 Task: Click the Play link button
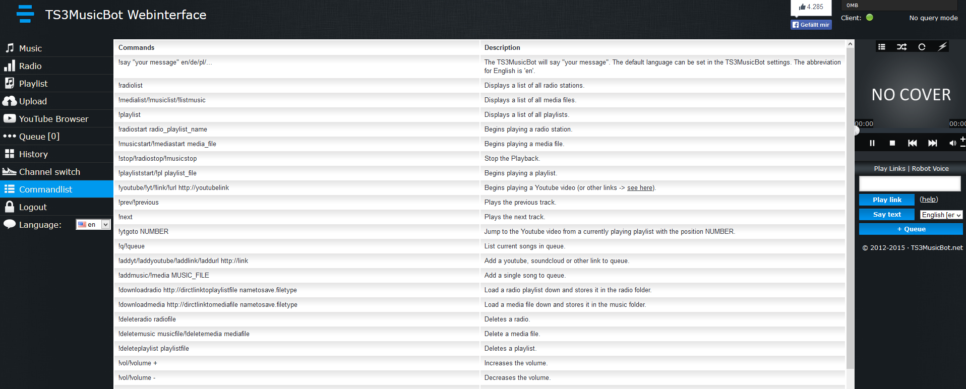(887, 200)
